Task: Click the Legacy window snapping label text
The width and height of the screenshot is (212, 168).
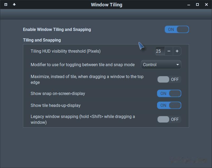Action: (83, 119)
